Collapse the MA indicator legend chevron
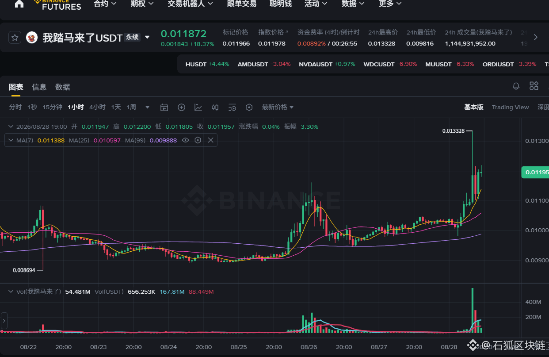Screen dimensions: 549x357 click(x=11, y=140)
